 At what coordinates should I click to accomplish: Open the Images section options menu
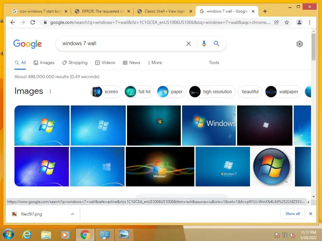50,91
